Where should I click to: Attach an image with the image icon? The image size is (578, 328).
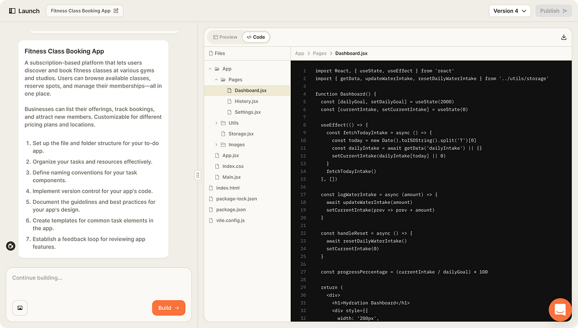[x=20, y=308]
